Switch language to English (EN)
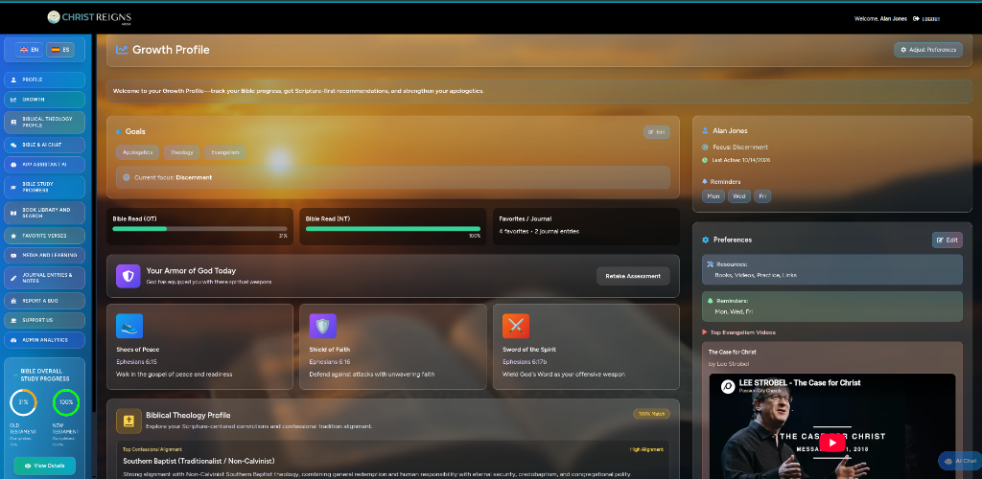982x479 pixels. 30,50
